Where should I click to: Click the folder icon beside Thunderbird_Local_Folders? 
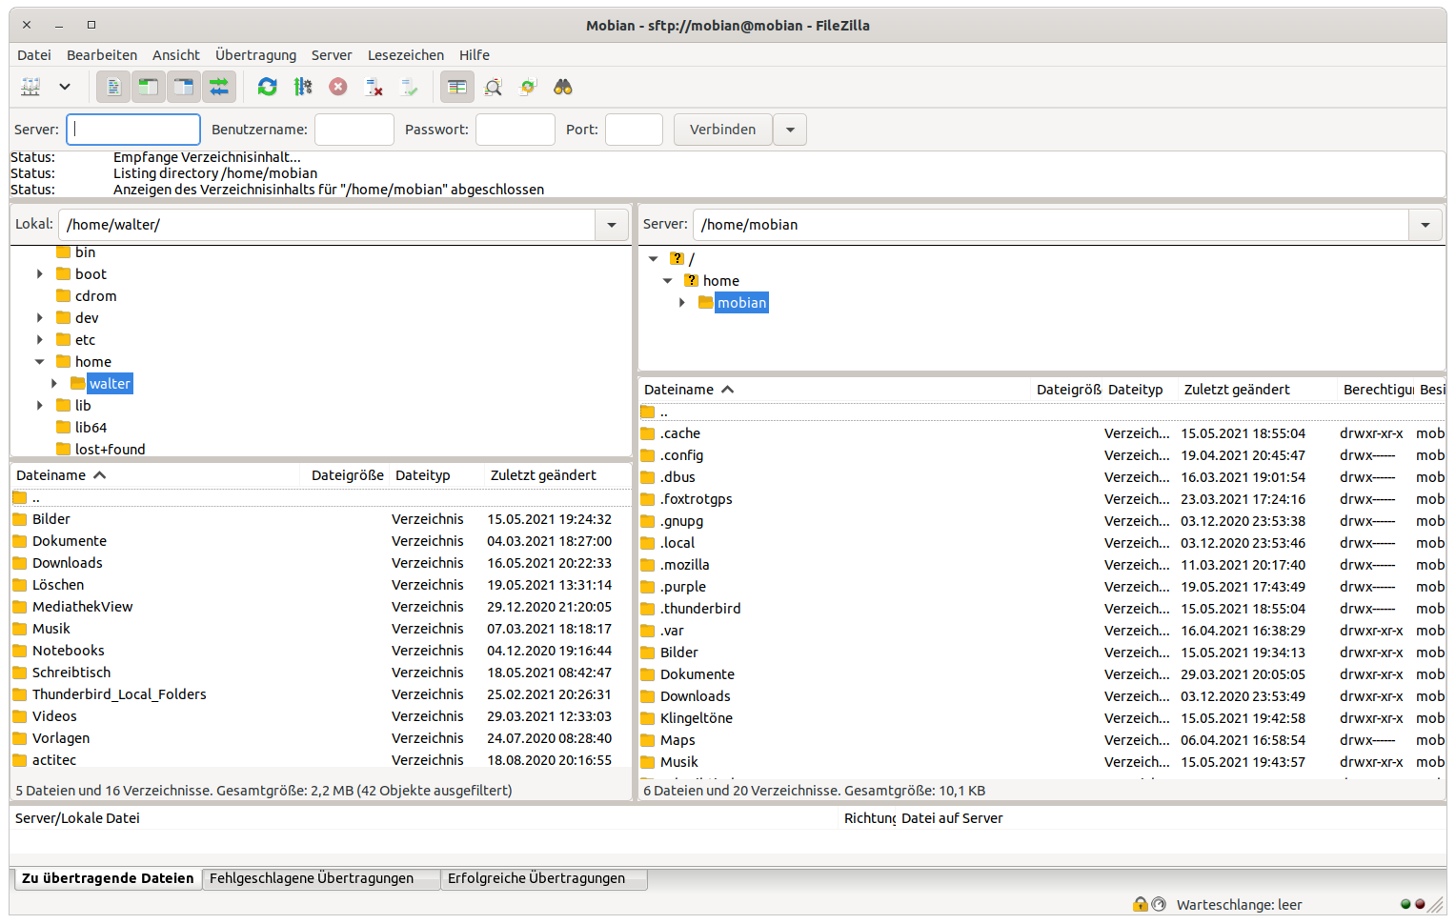tap(20, 694)
